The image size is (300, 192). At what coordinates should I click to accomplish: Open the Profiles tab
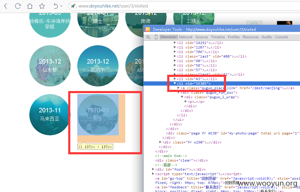(234, 37)
